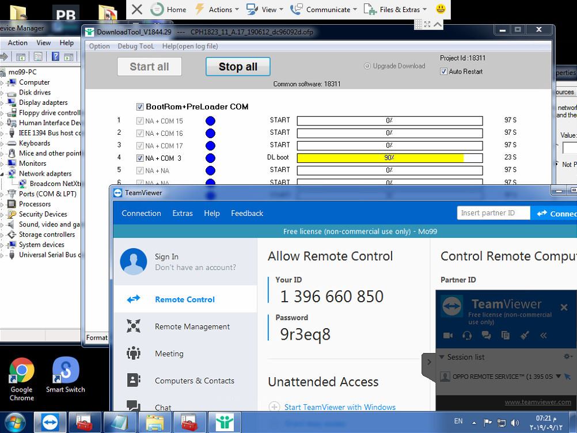Click chat icon in TeamViewer session panel
The height and width of the screenshot is (433, 577).
point(486,335)
